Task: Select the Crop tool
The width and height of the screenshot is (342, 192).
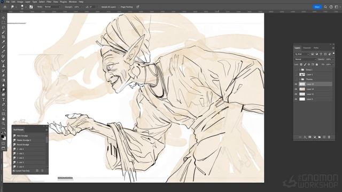Action: [x=3, y=37]
